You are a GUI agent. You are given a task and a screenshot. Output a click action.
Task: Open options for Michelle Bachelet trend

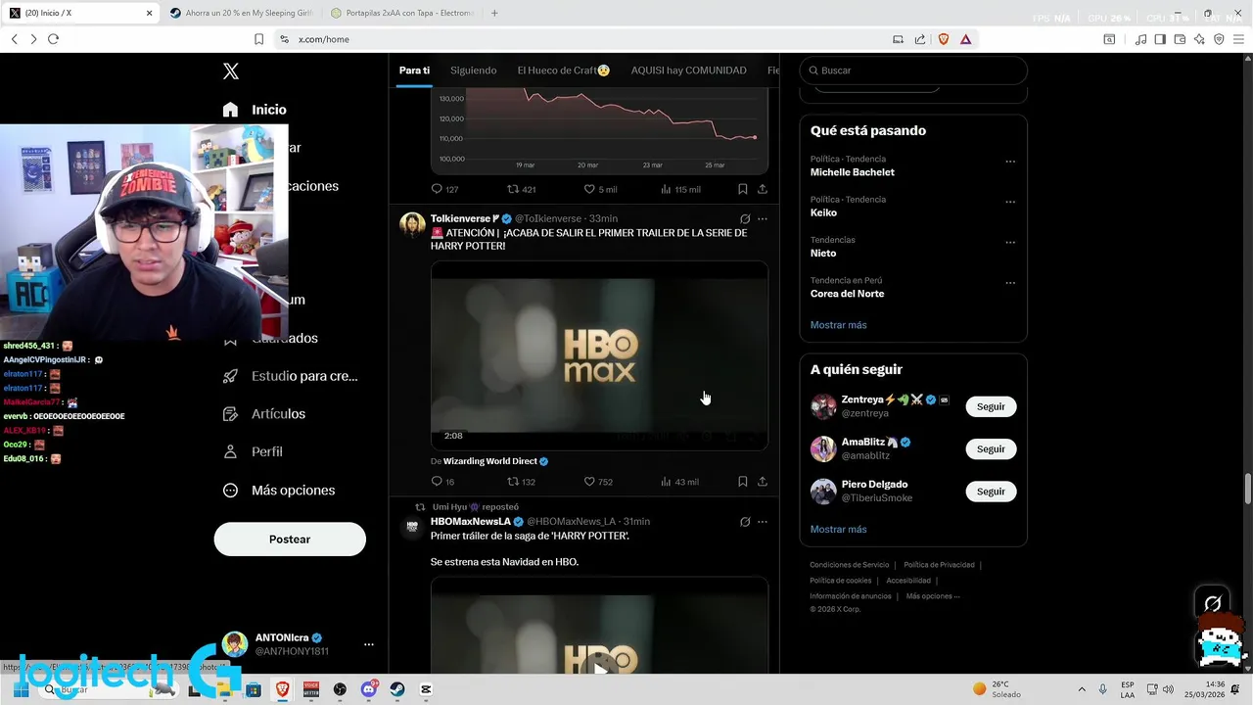pos(1010,162)
